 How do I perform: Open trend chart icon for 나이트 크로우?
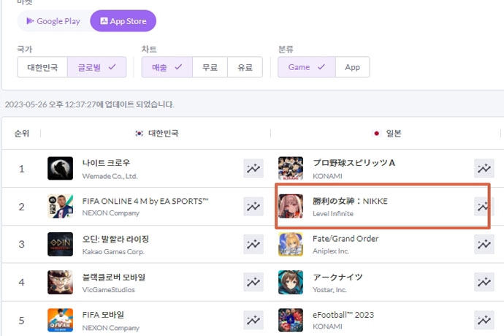click(x=253, y=169)
